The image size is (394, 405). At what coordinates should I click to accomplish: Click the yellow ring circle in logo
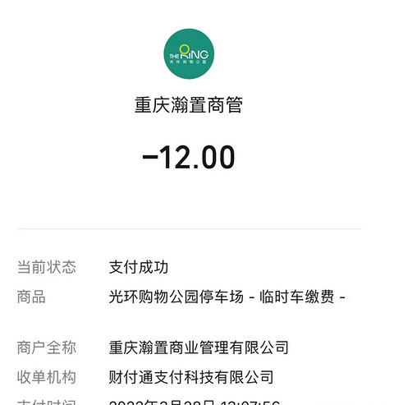pyautogui.click(x=185, y=49)
